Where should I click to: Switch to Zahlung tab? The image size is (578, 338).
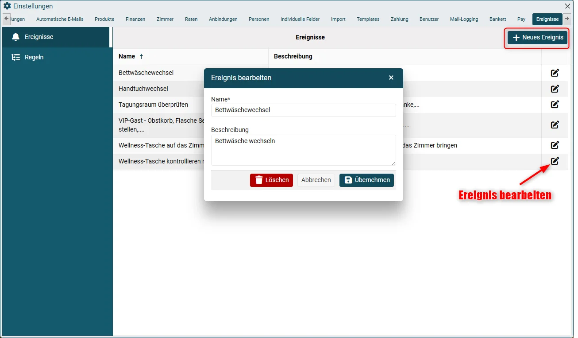399,19
